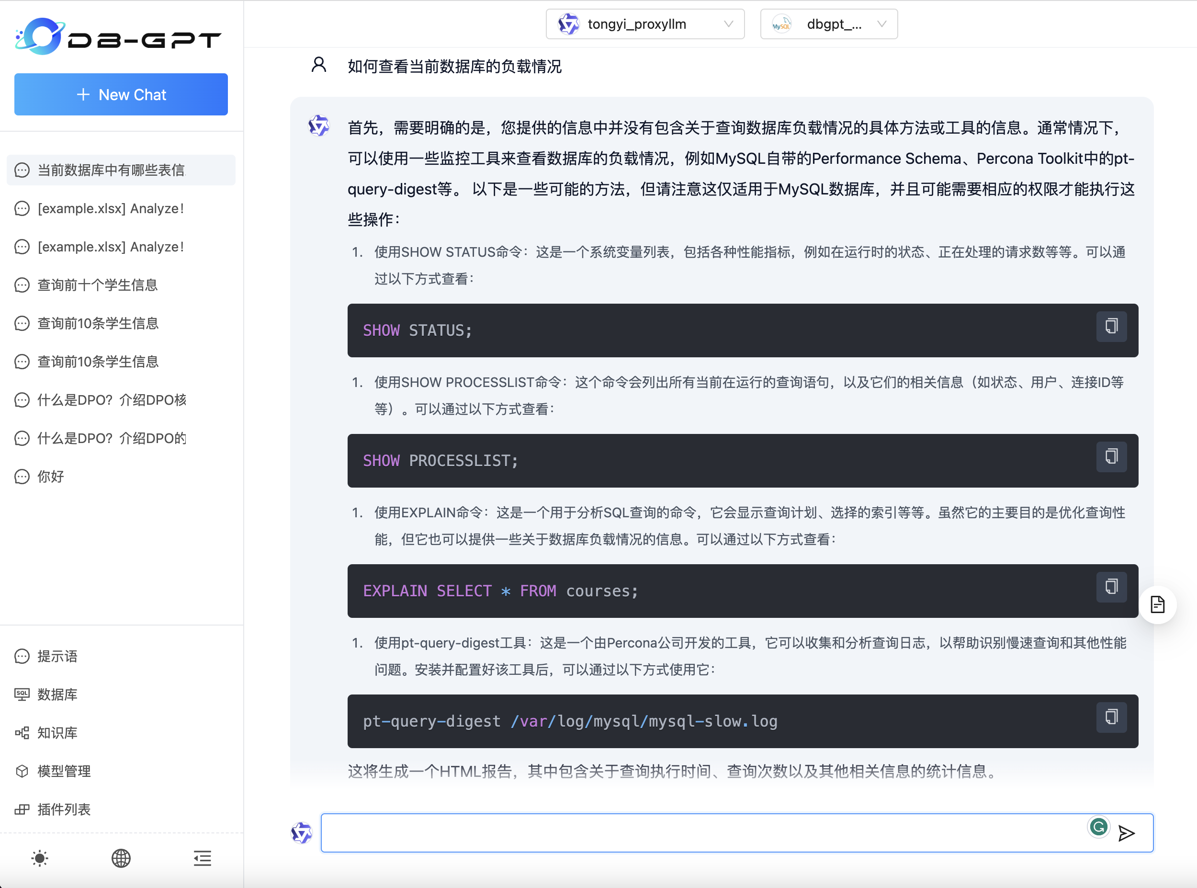Copy the SHOW PROCESSLIST code snippet
Viewport: 1197px width, 888px height.
click(x=1111, y=457)
